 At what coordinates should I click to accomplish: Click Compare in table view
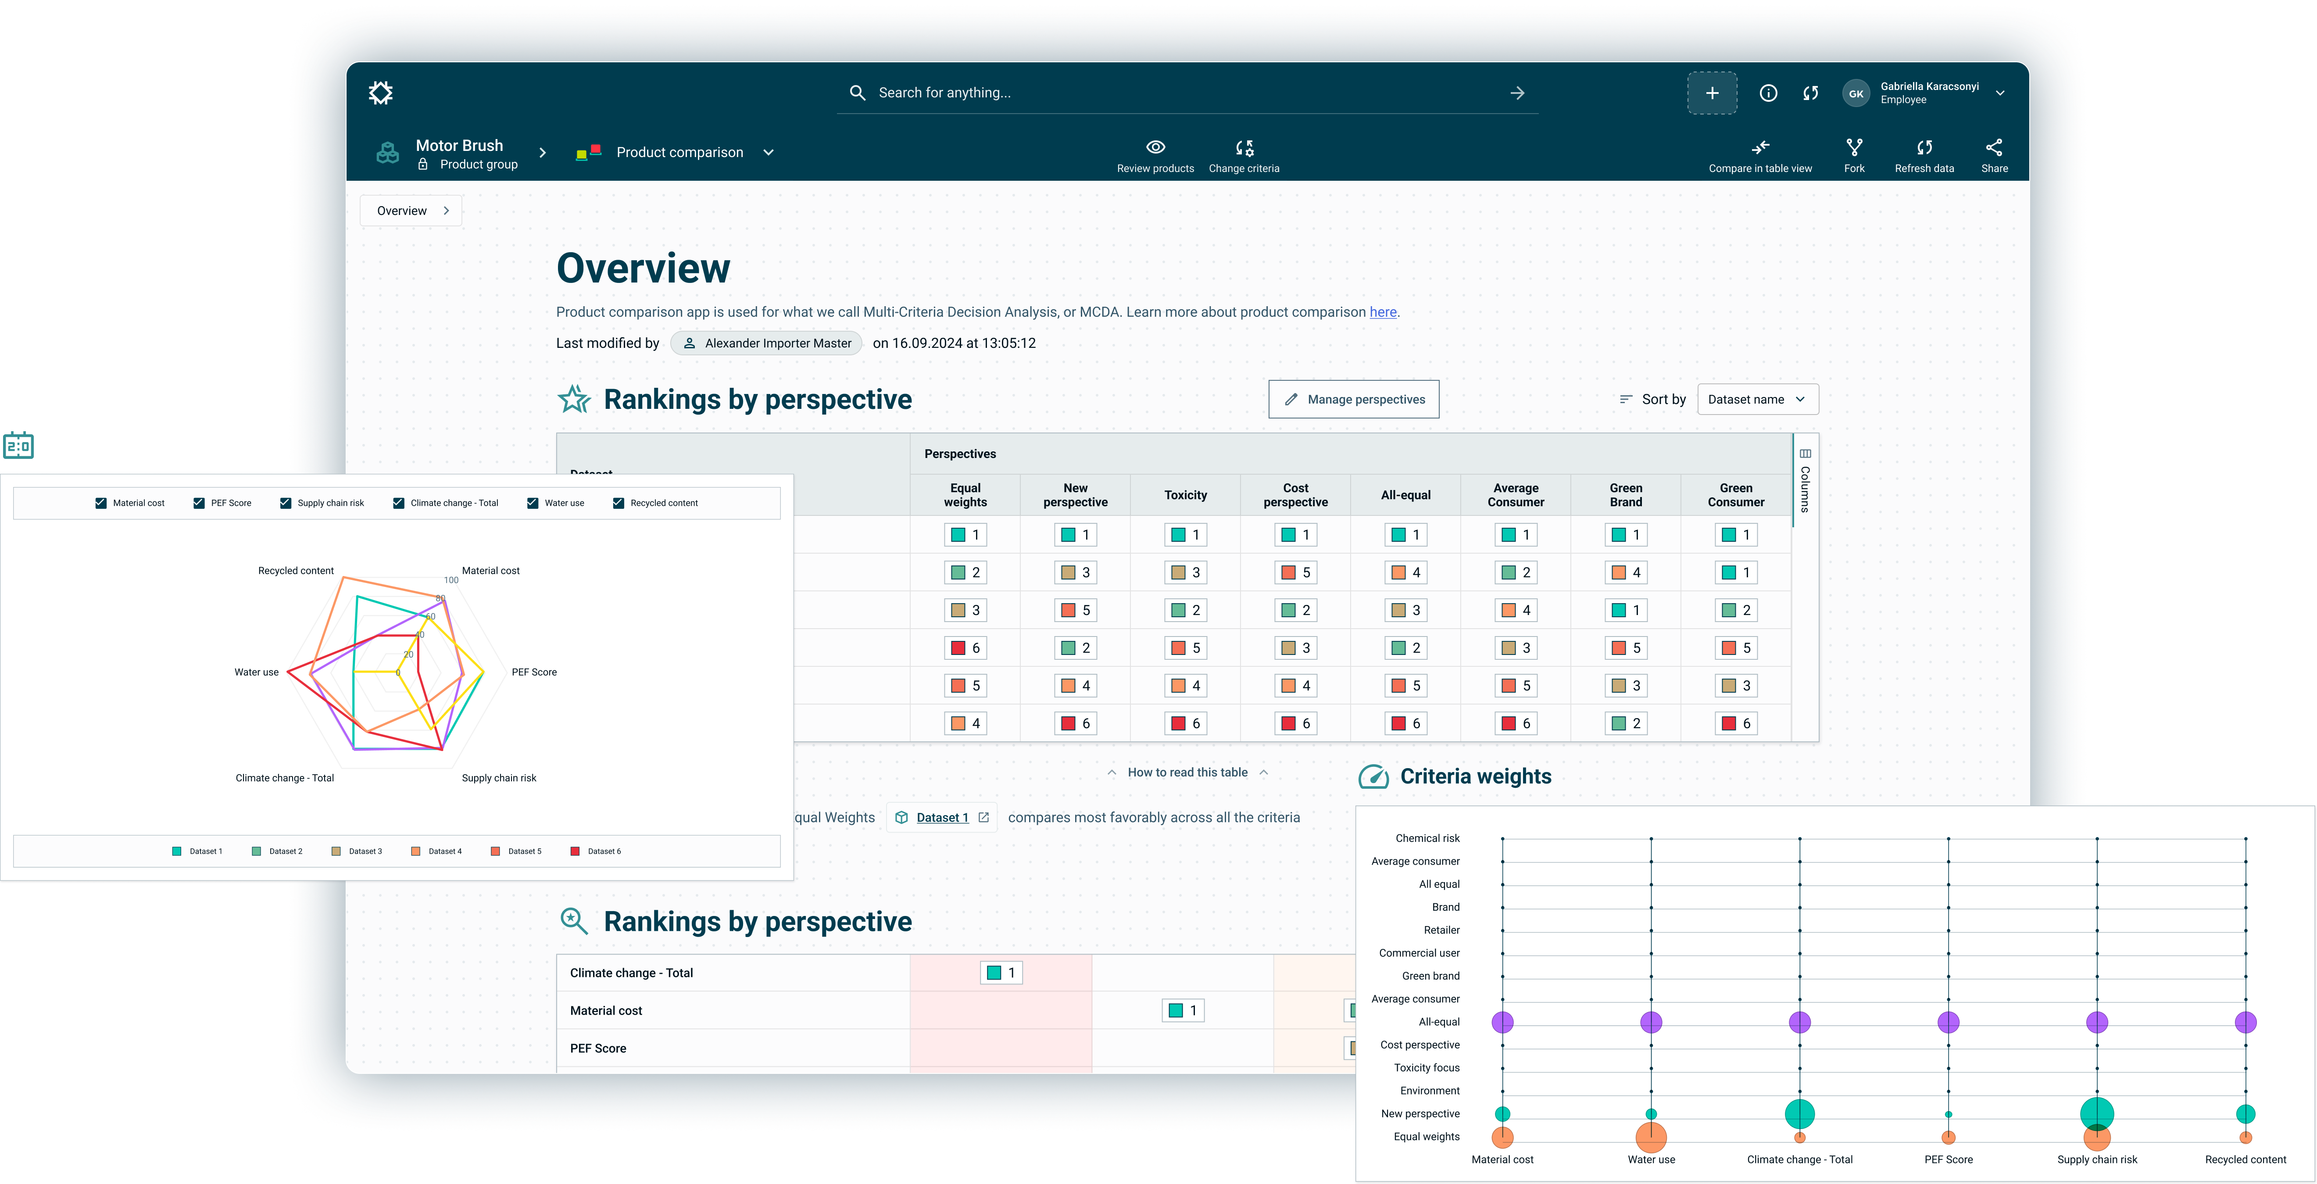tap(1760, 156)
